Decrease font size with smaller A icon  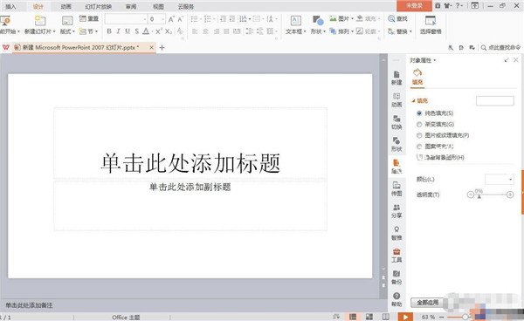[x=180, y=19]
